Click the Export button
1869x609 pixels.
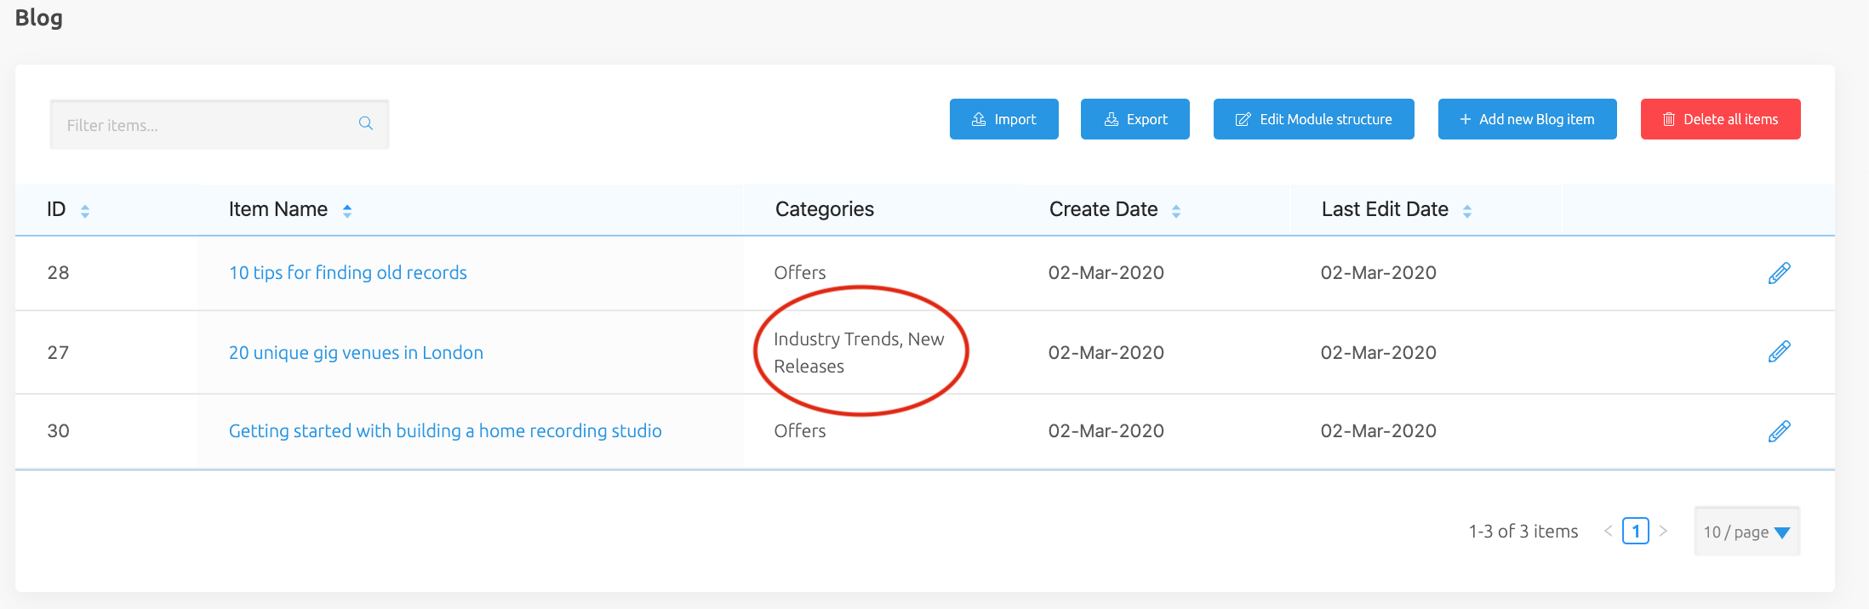click(x=1135, y=119)
